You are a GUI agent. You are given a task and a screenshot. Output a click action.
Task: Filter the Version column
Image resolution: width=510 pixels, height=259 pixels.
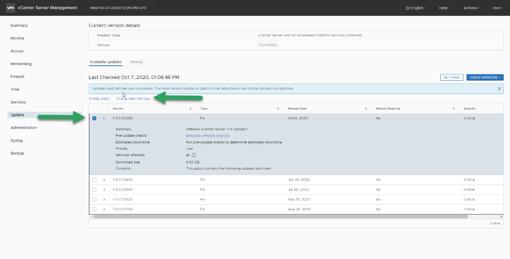coord(190,109)
